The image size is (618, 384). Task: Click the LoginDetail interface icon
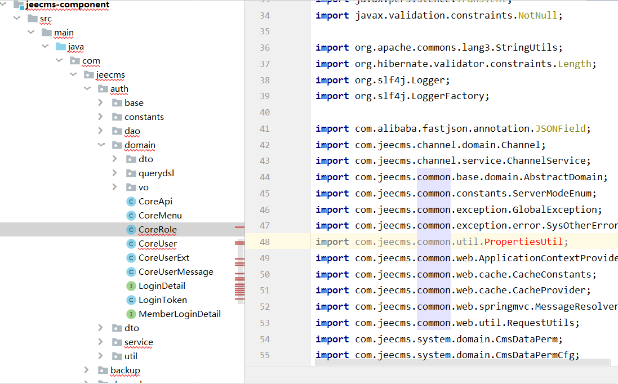[x=131, y=286]
